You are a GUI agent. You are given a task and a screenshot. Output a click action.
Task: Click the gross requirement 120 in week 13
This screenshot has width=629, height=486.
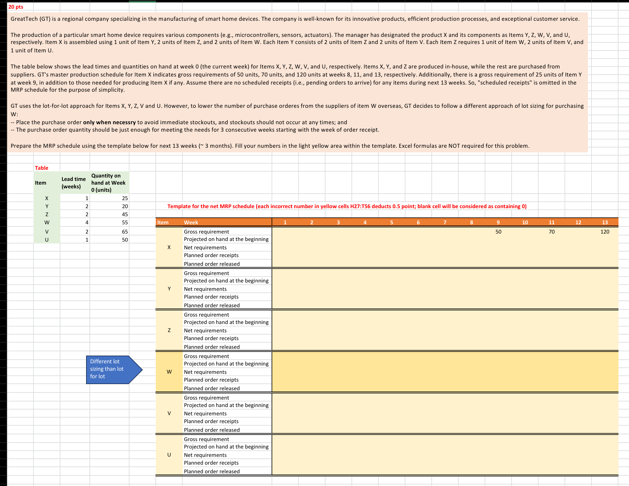pyautogui.click(x=605, y=231)
